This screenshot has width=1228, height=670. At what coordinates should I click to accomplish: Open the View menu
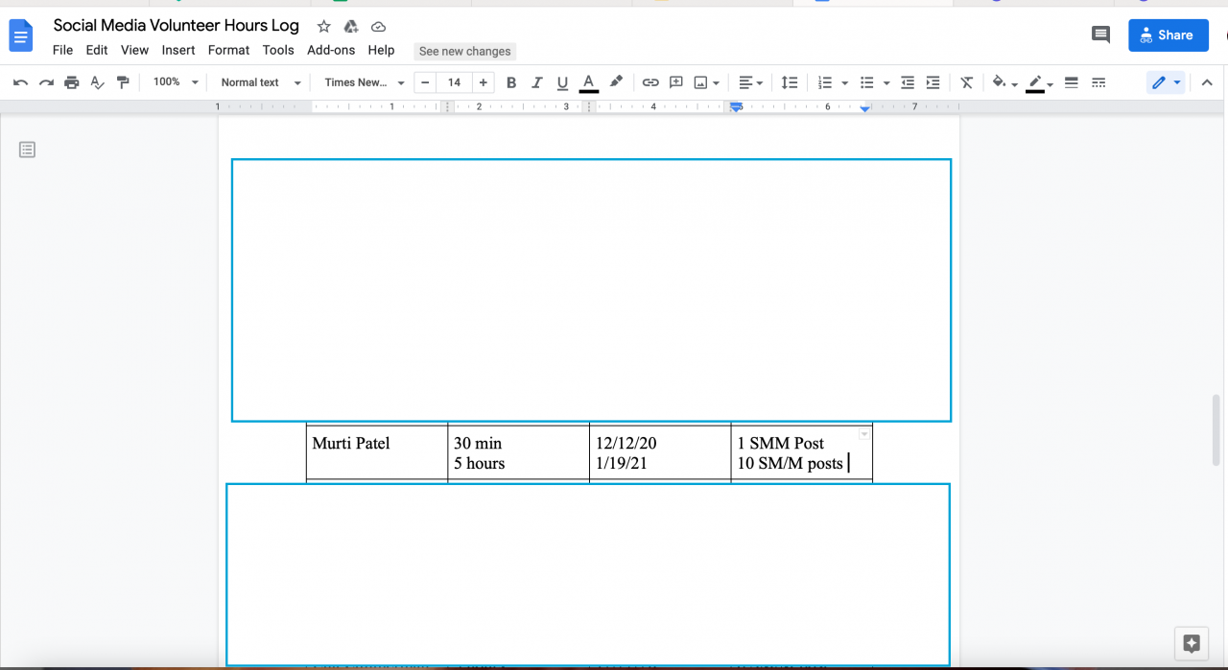coord(134,50)
